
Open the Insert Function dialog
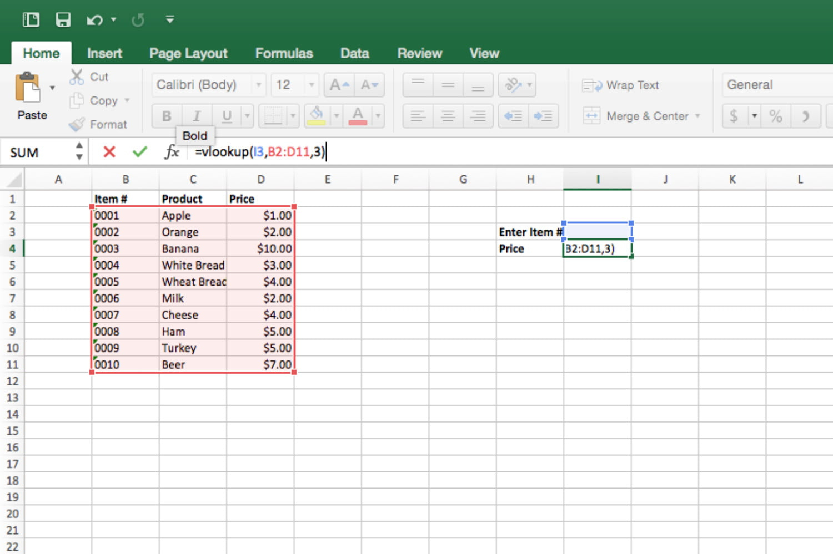tap(172, 151)
